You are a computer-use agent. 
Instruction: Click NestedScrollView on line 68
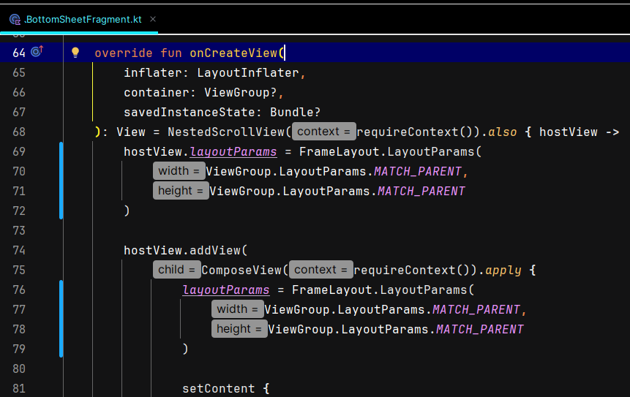pyautogui.click(x=226, y=132)
